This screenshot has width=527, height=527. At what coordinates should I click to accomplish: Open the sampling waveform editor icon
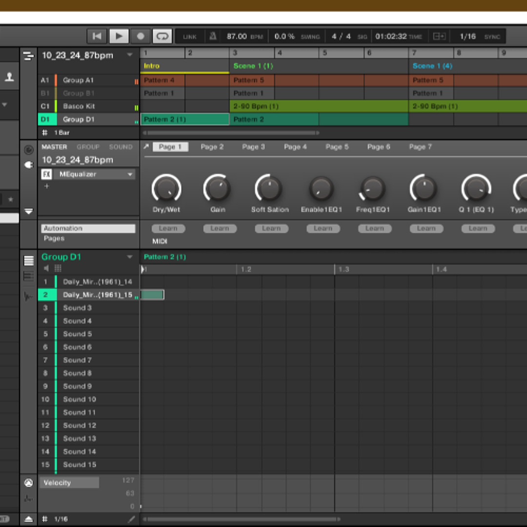[29, 297]
